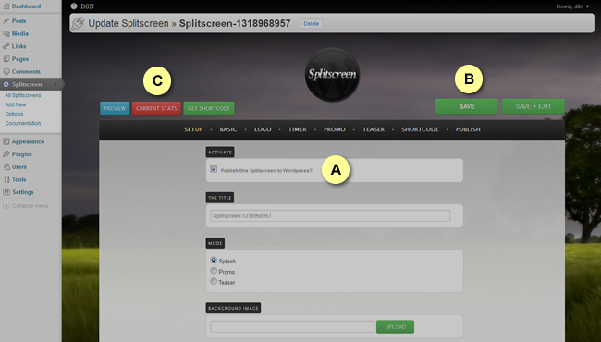Switch to the SHORTCODE tab

coord(420,129)
